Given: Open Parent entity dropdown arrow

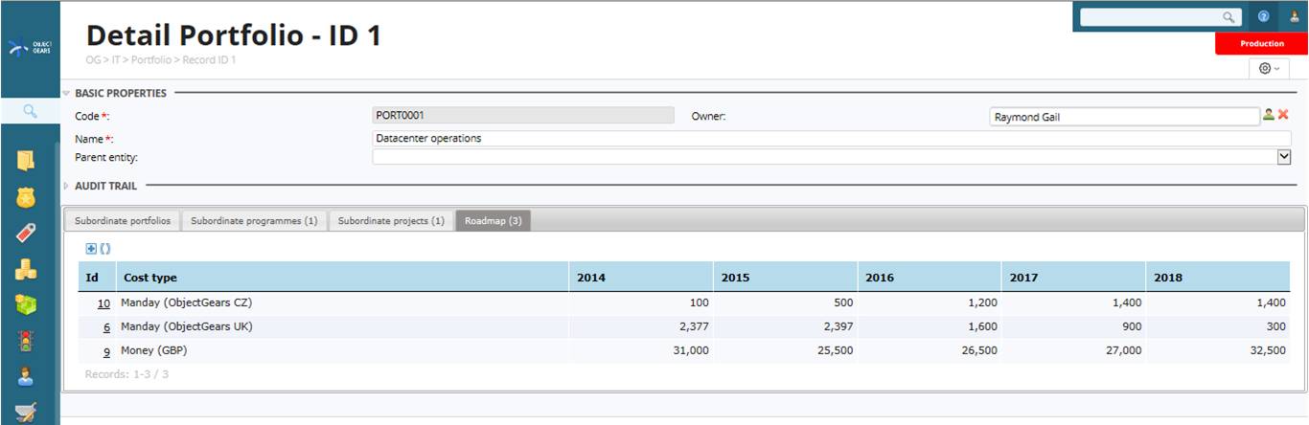Looking at the screenshot, I should click(x=1284, y=157).
